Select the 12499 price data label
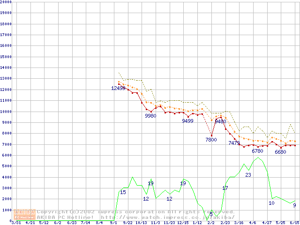The height and width of the screenshot is (225, 300). coord(118,88)
